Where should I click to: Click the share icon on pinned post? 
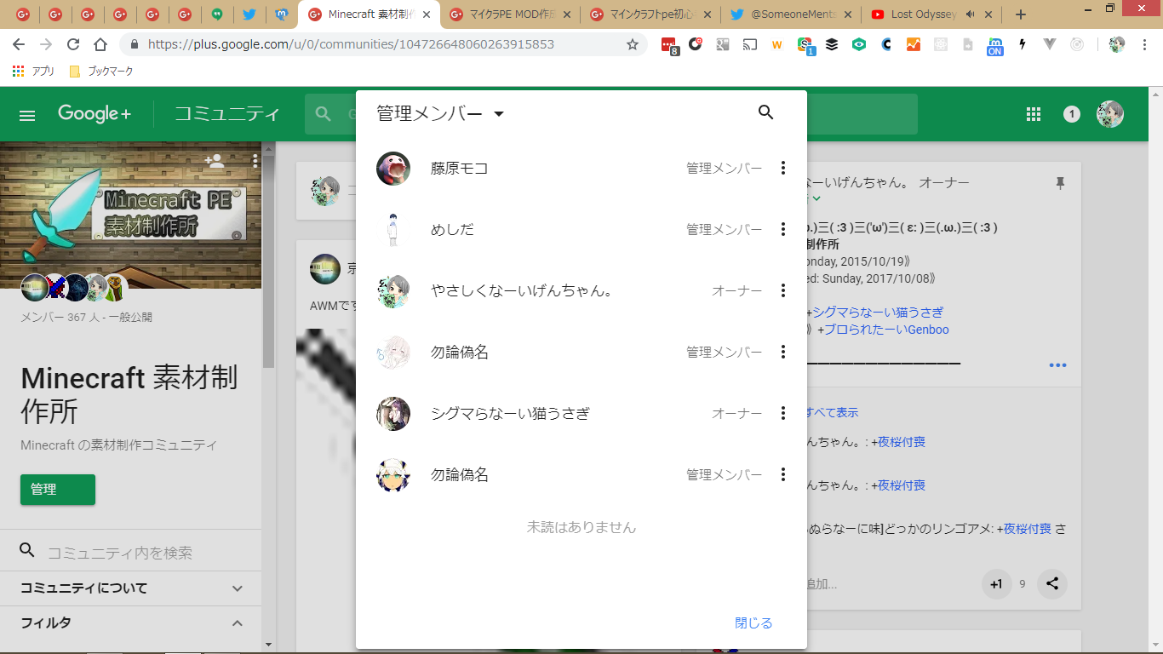point(1052,584)
